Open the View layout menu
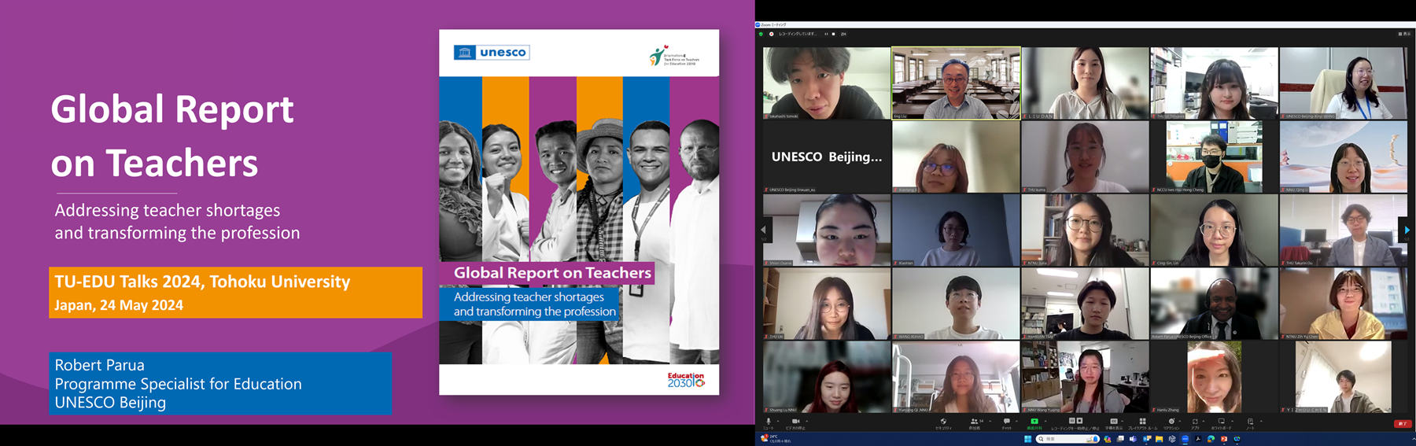Image resolution: width=1416 pixels, height=446 pixels. (1405, 34)
